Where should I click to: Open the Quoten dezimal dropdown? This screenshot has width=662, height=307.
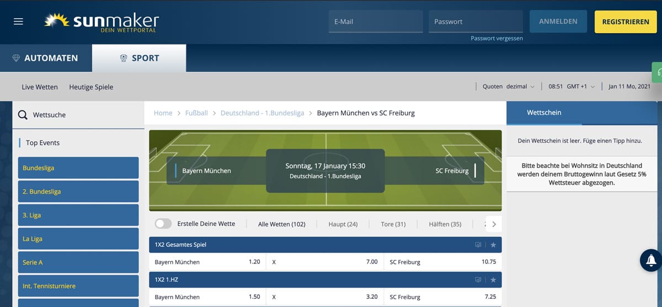click(509, 87)
